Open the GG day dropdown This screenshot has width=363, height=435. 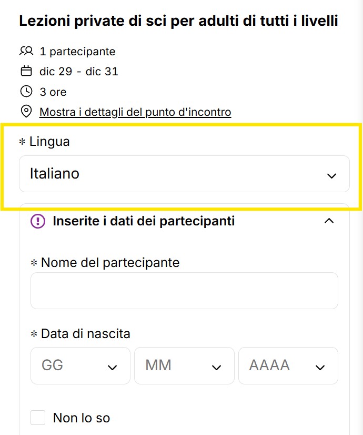click(x=80, y=366)
